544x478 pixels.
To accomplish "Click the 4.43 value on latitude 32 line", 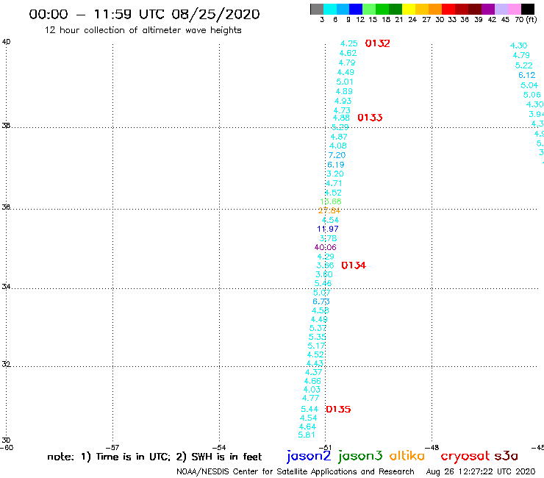I will click(x=315, y=364).
